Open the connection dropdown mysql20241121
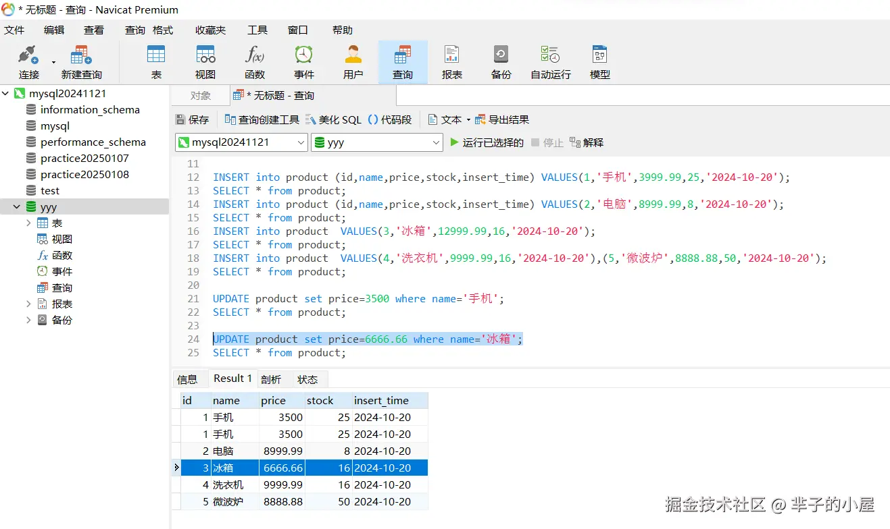 241,142
